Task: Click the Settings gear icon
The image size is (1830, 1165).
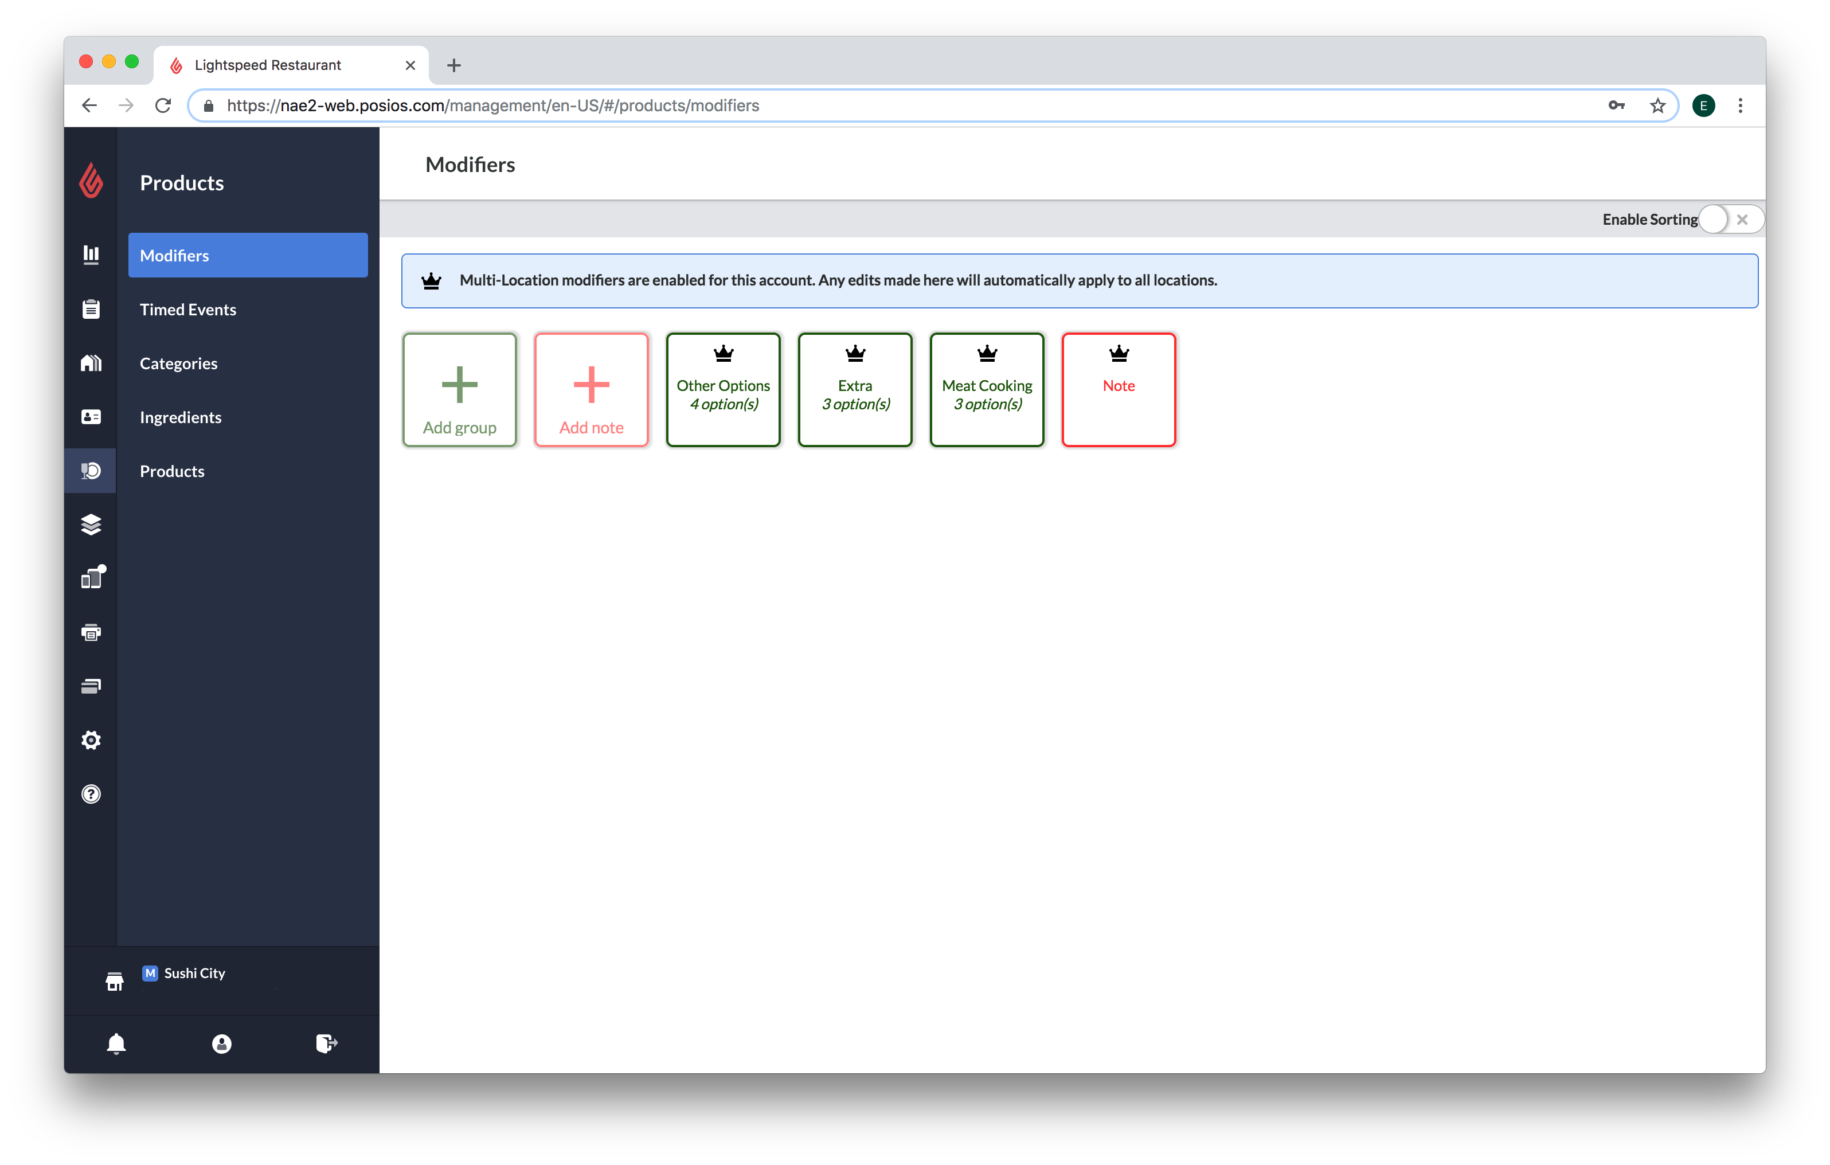Action: pos(89,739)
